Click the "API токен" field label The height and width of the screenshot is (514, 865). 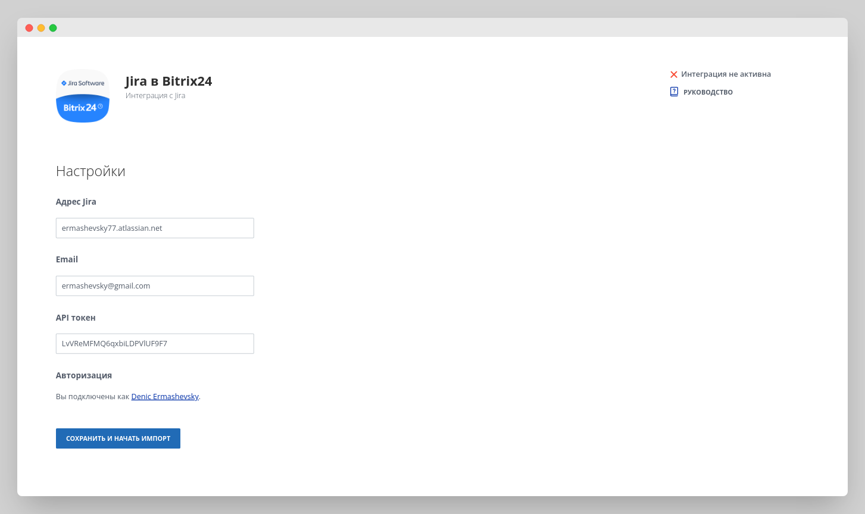(76, 318)
